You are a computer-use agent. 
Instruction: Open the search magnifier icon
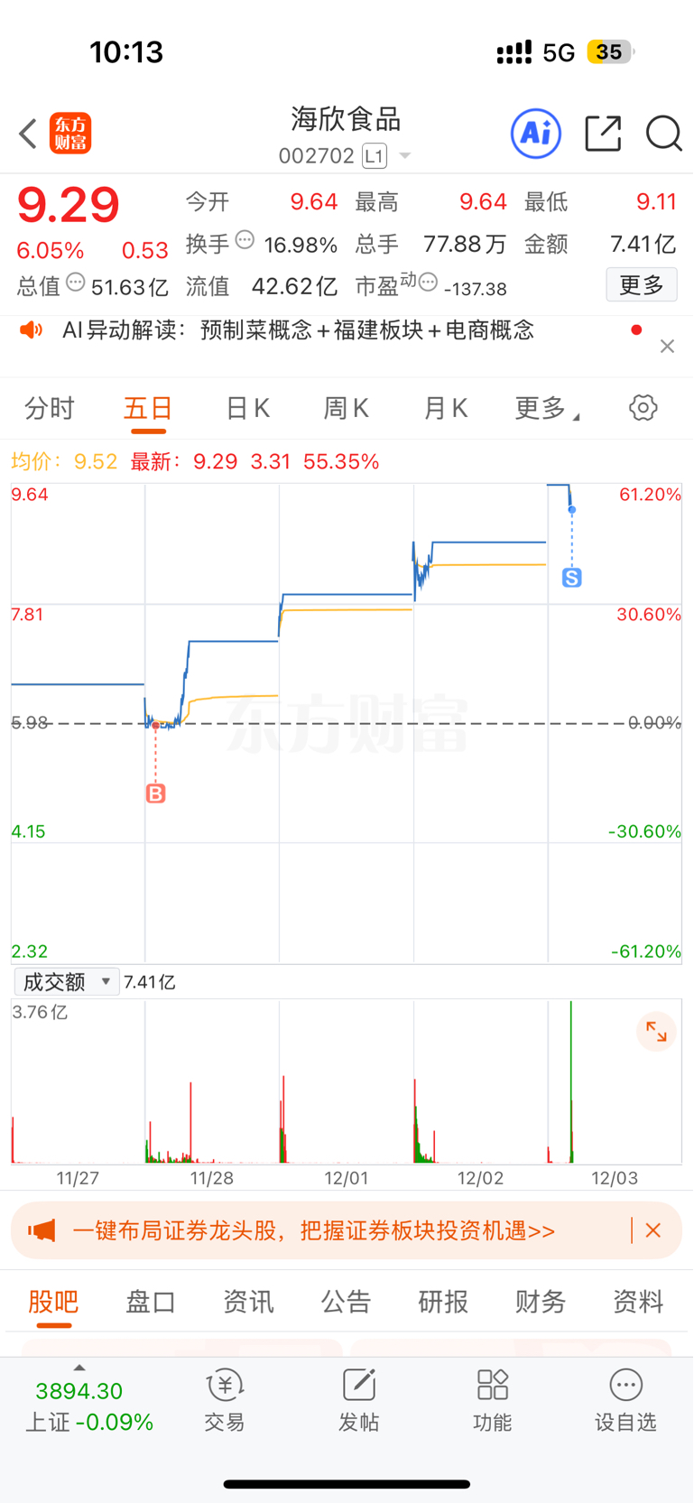click(x=664, y=134)
